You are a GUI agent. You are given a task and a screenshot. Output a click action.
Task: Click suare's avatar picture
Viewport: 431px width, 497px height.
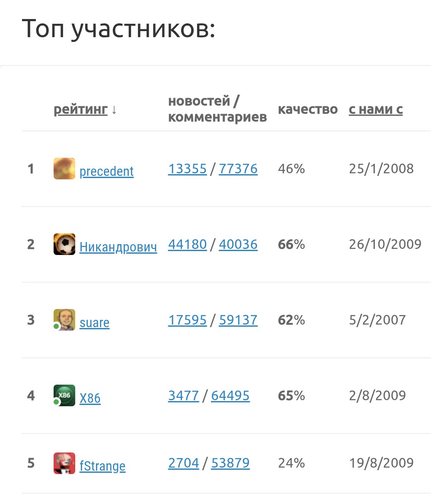click(x=64, y=320)
